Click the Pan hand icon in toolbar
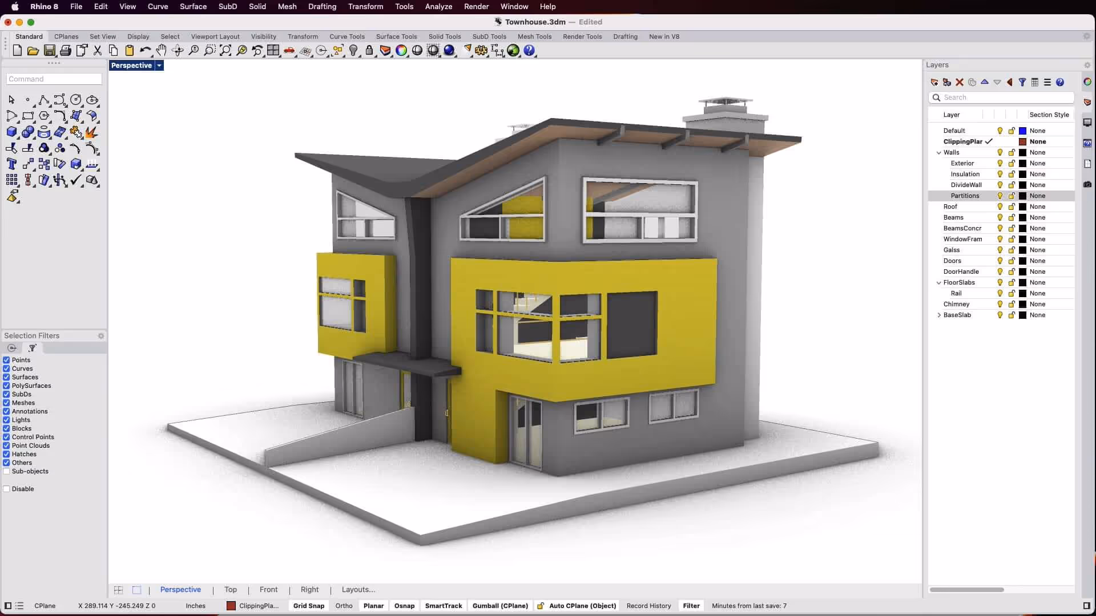1096x616 pixels. click(x=162, y=50)
